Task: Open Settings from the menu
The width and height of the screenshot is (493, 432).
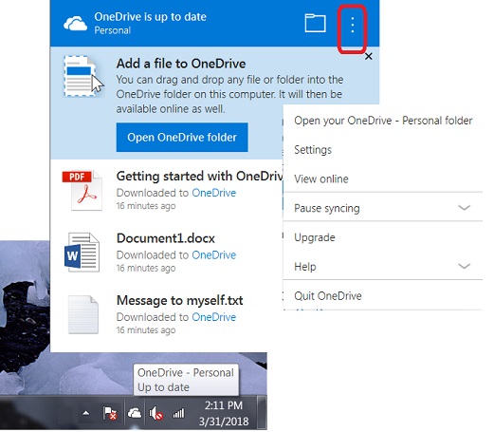Action: click(x=383, y=150)
